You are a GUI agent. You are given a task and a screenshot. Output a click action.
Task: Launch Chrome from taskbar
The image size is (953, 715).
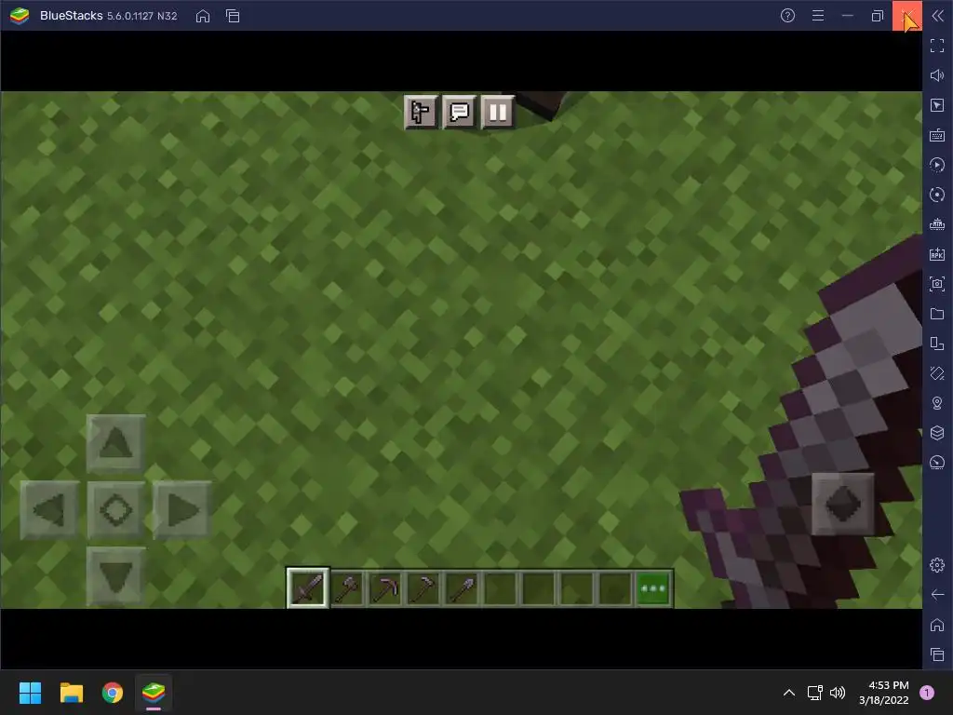point(113,693)
